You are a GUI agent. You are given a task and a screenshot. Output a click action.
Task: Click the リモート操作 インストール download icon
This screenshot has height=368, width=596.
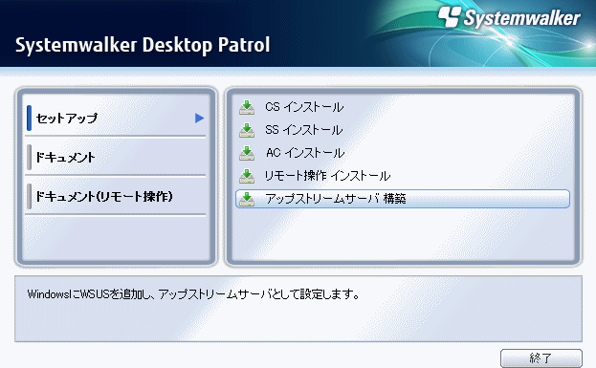tap(247, 176)
